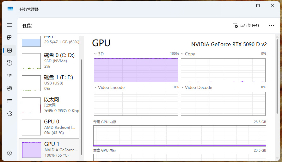
Task: Open Task Manager settings gear
Action: (x=9, y=153)
